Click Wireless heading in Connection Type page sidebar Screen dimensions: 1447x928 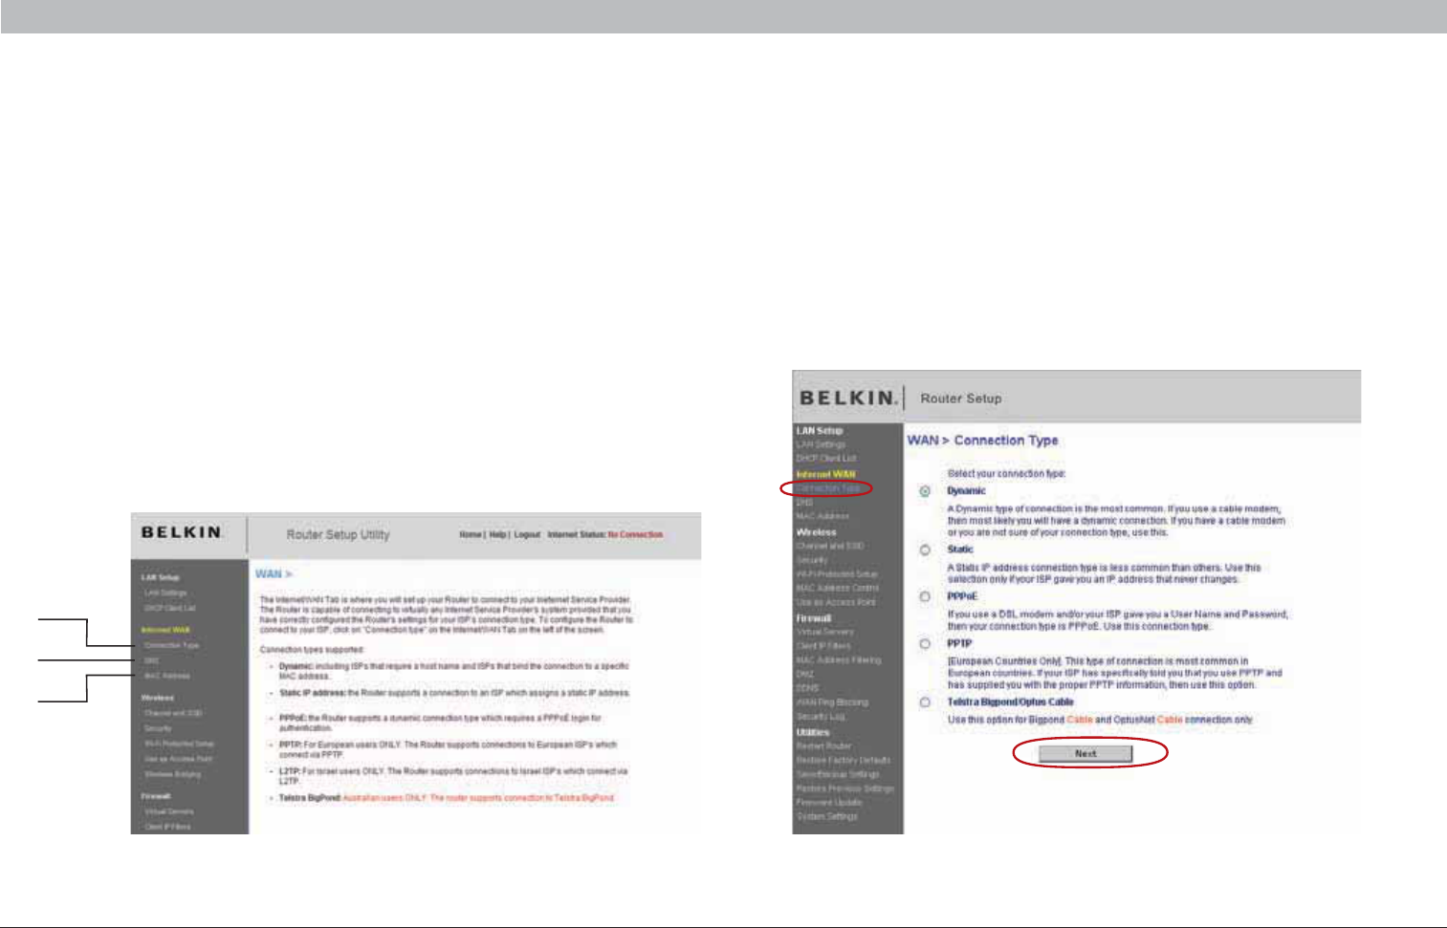tap(816, 532)
